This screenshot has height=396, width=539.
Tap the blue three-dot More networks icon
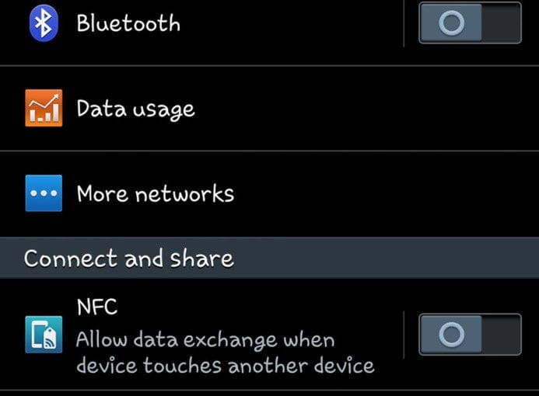tap(44, 193)
